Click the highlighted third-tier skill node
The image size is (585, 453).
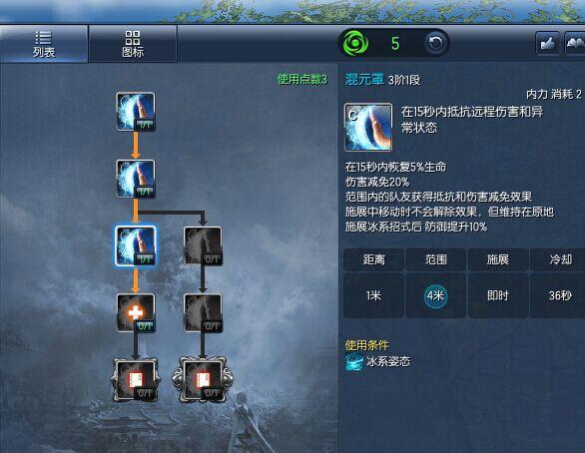(136, 245)
